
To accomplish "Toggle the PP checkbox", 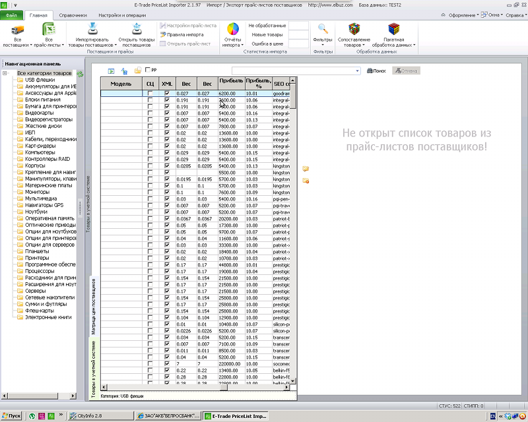I will (x=147, y=70).
